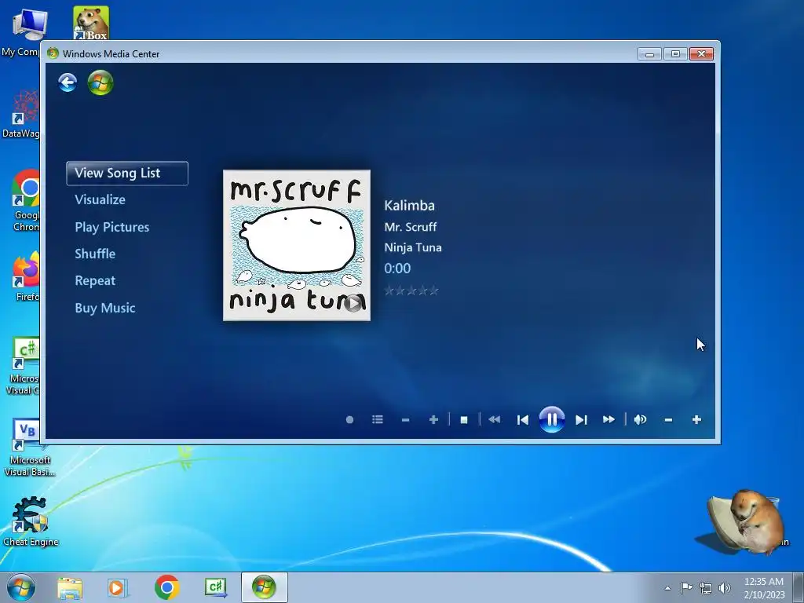Image resolution: width=804 pixels, height=603 pixels.
Task: Lower volume with the minus button
Action: [x=668, y=420]
